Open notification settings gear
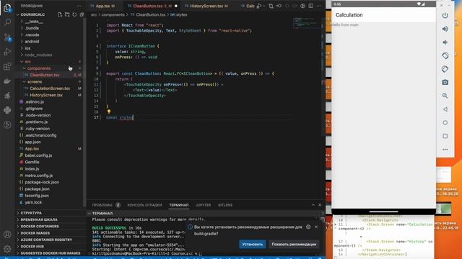Image resolution: width=462 pixels, height=259 pixels. pos(308,227)
